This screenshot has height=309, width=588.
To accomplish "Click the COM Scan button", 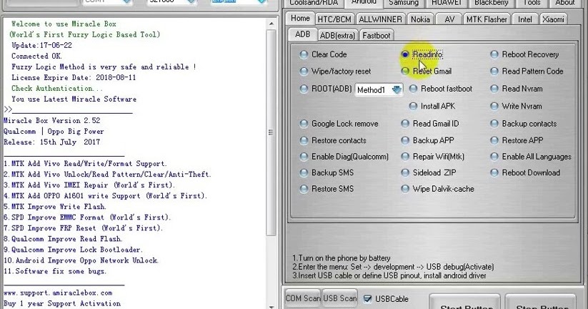I will (x=303, y=298).
